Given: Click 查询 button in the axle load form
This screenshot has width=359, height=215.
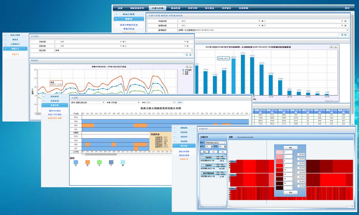Looking at the screenshot, I should tap(343, 35).
